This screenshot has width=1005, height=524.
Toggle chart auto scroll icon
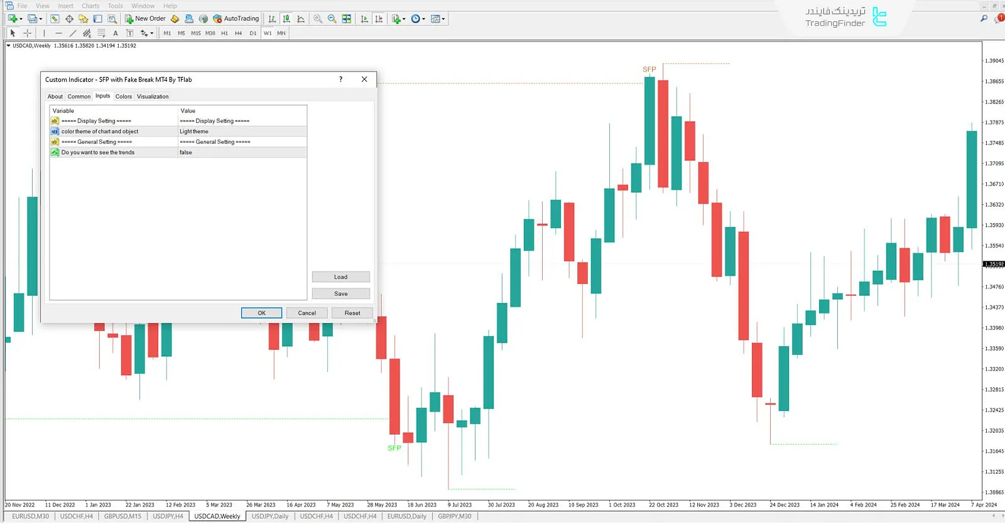click(x=364, y=19)
